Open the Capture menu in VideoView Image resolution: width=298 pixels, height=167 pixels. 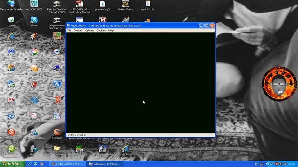click(x=101, y=30)
